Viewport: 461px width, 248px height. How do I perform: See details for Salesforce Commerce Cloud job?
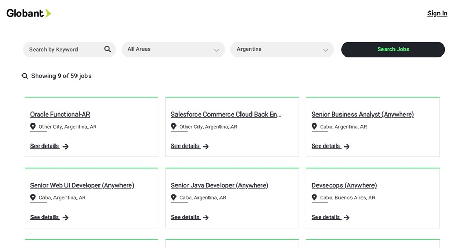(185, 146)
